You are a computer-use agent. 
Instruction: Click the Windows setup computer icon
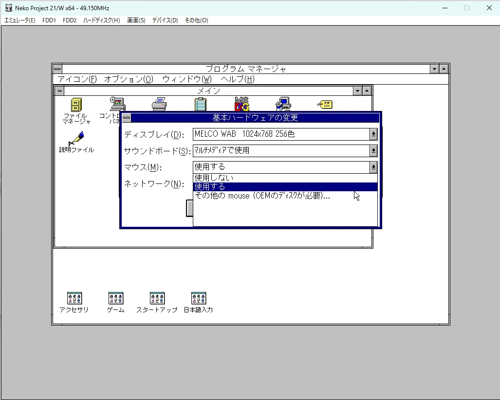pyautogui.click(x=283, y=104)
